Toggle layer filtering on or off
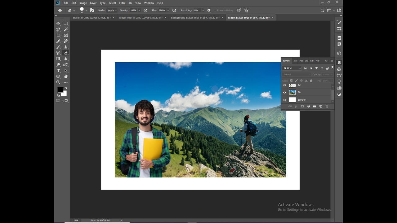This screenshot has height=223, width=397. click(332, 67)
